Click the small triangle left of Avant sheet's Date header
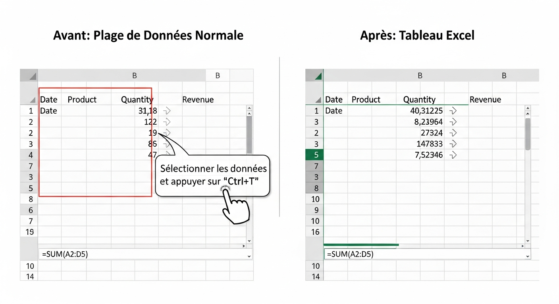 tap(33, 101)
